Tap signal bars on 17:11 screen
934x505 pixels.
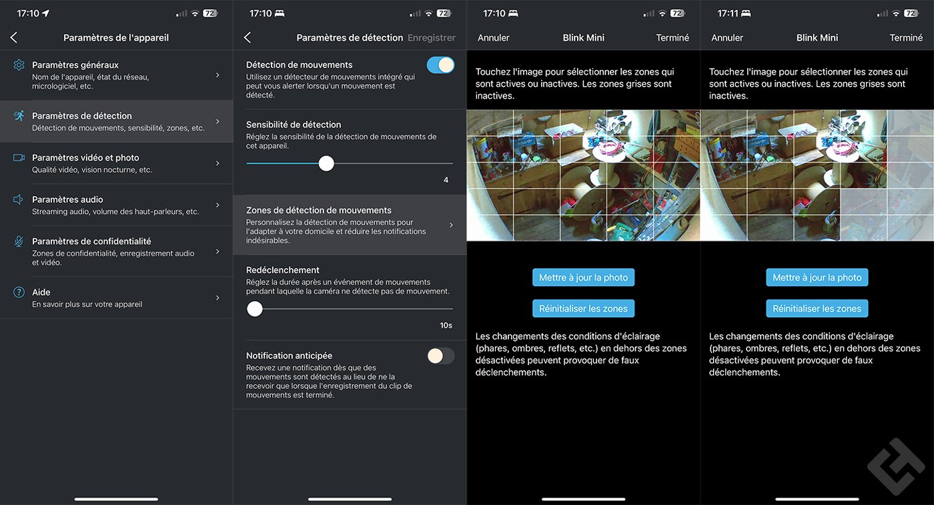[883, 13]
